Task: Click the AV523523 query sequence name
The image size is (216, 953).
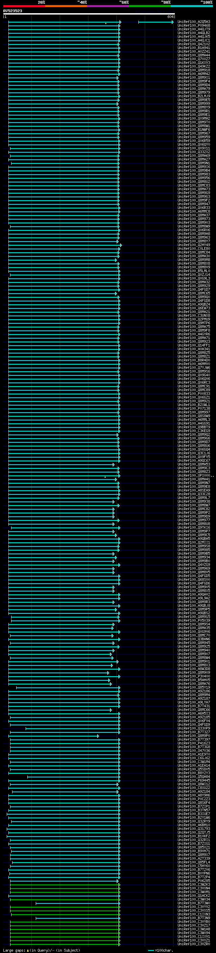Action: point(12,11)
